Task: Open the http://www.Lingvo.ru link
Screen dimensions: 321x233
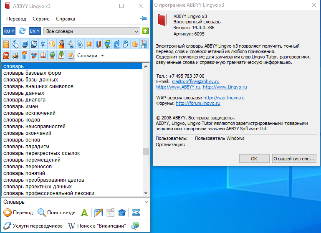Action: (x=225, y=87)
